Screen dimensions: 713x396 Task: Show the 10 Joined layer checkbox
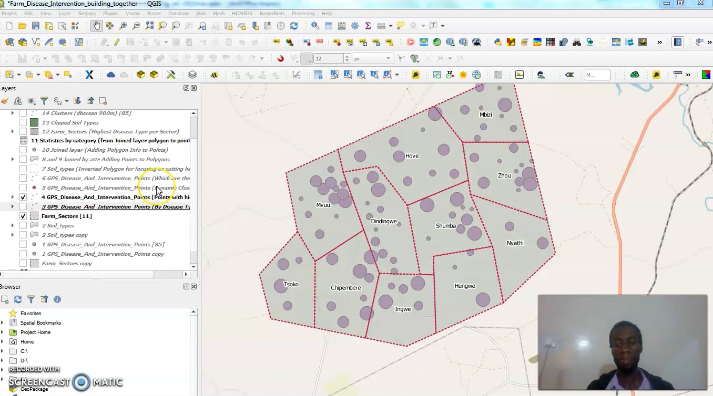click(23, 150)
